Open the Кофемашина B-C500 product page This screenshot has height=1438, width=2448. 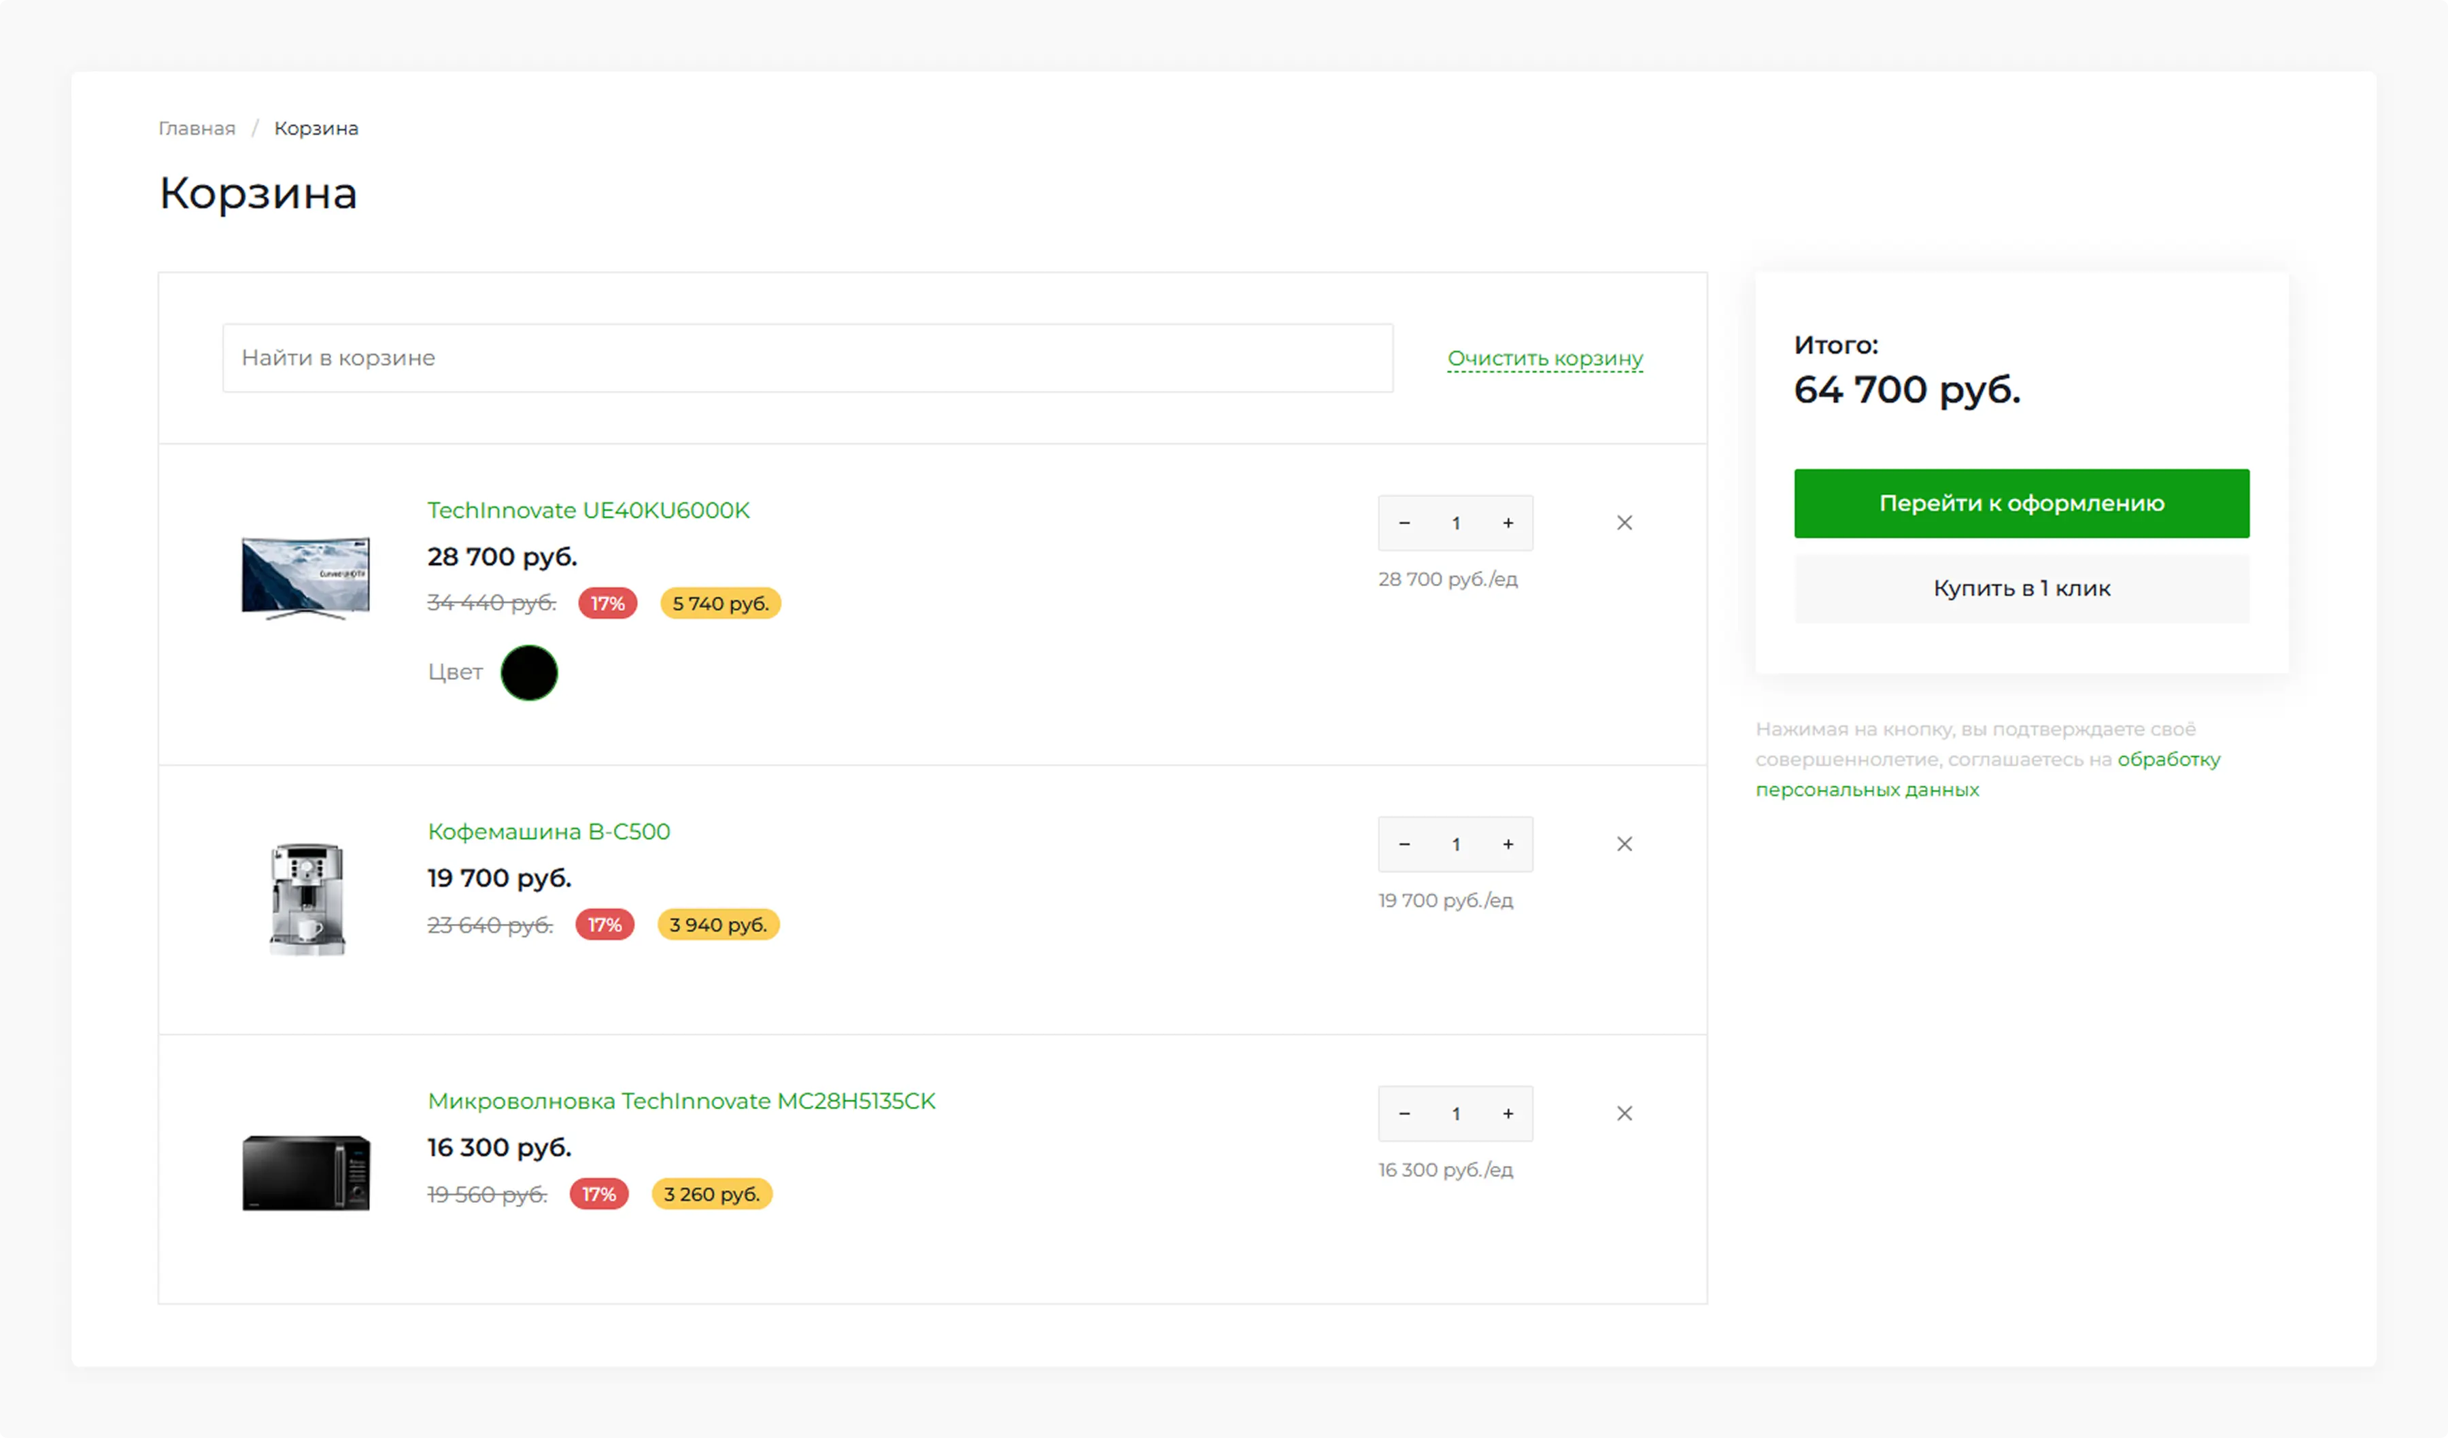[x=548, y=832]
